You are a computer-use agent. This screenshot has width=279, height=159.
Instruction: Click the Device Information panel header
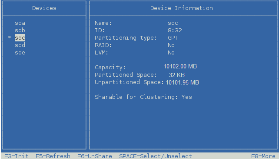pyautogui.click(x=182, y=8)
